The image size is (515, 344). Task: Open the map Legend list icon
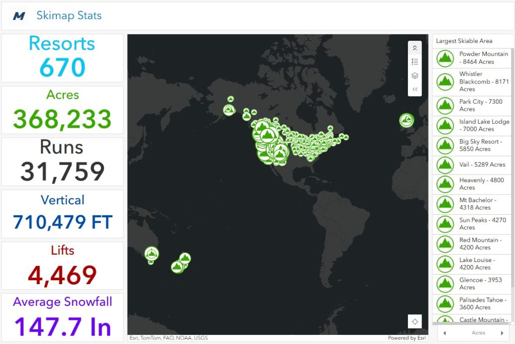414,61
